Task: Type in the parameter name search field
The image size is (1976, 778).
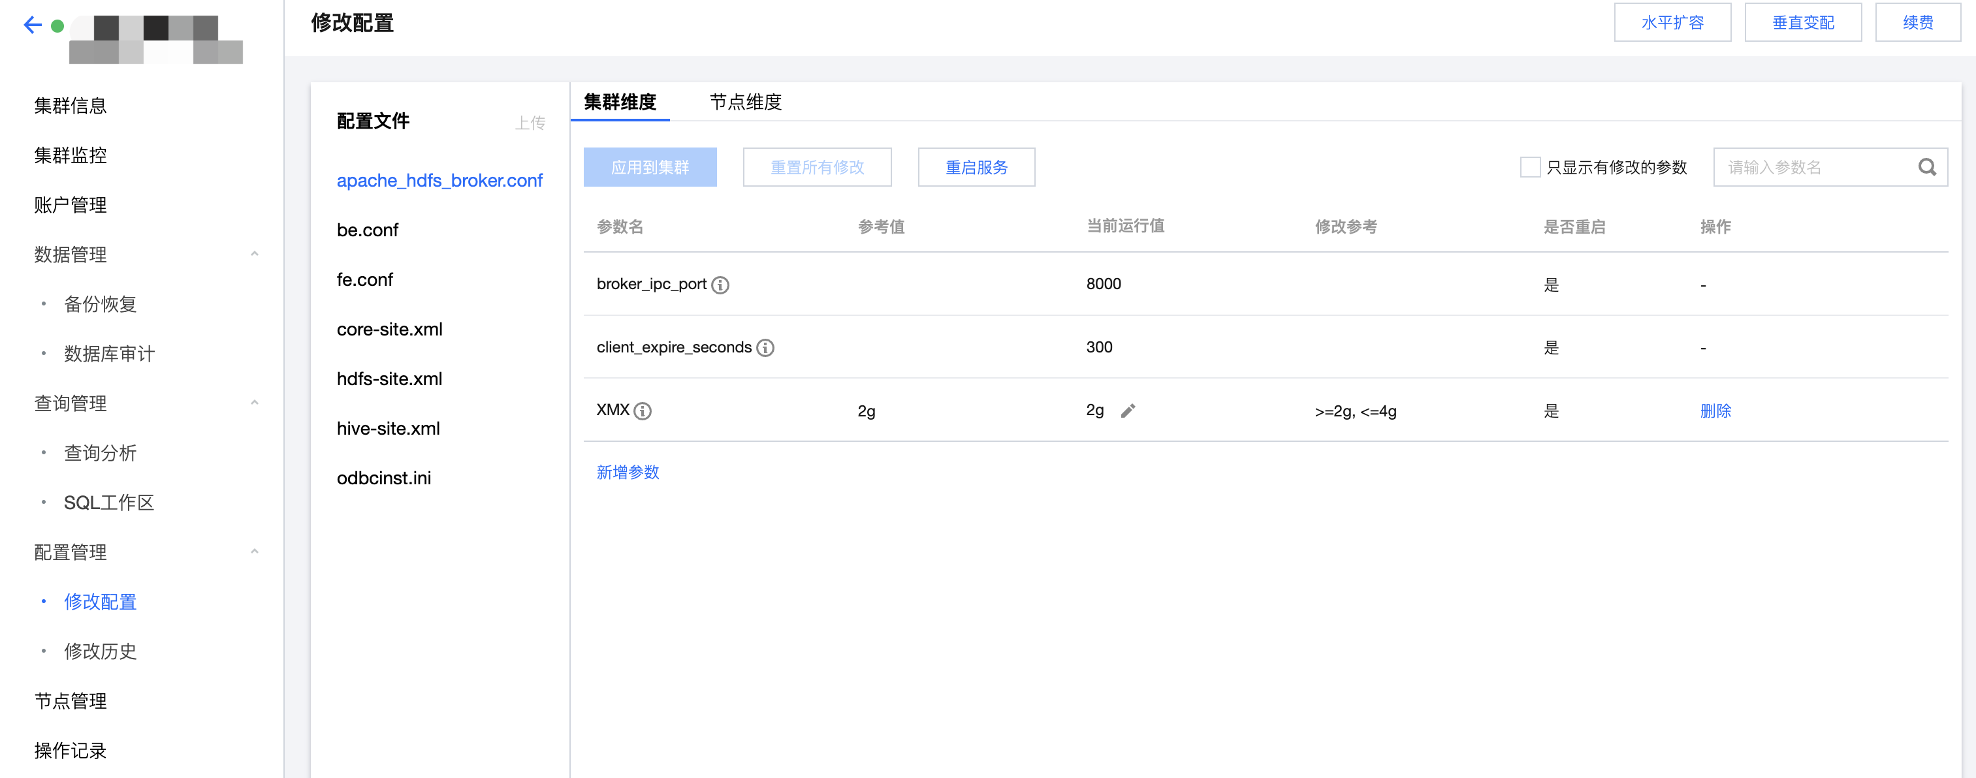Action: coord(1814,167)
